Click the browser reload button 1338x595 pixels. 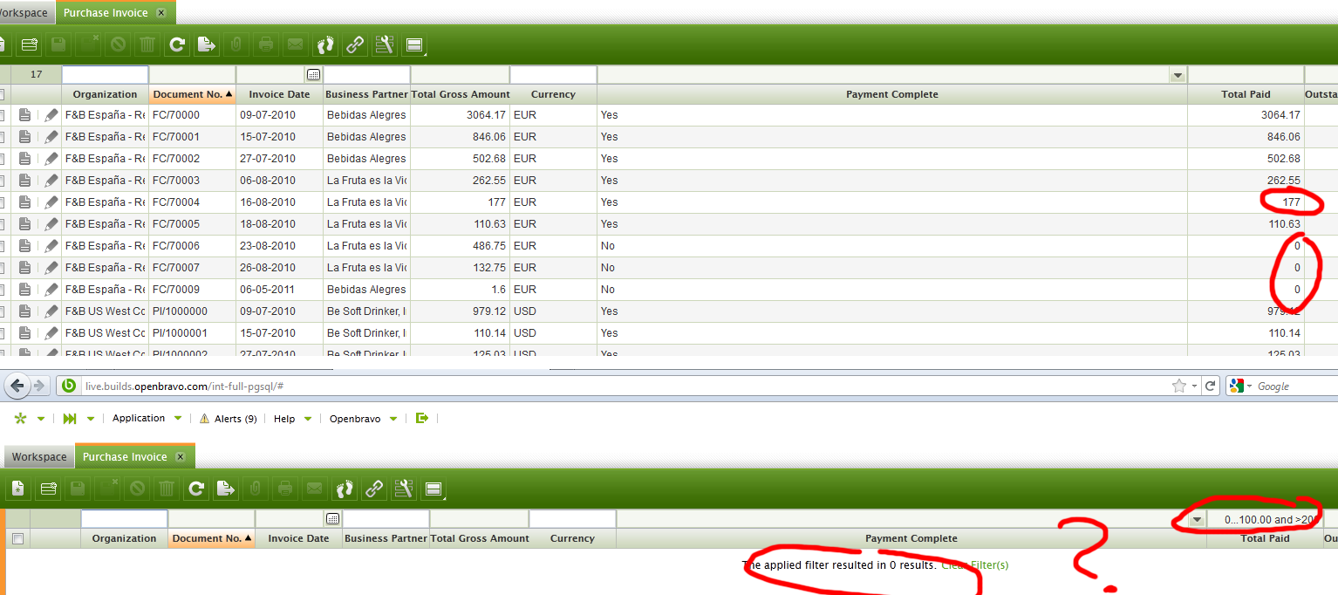tap(1211, 386)
